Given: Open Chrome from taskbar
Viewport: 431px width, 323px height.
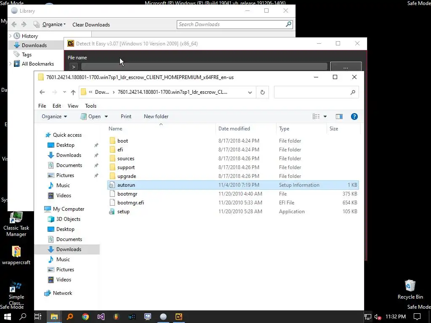Looking at the screenshot, I should [x=85, y=317].
